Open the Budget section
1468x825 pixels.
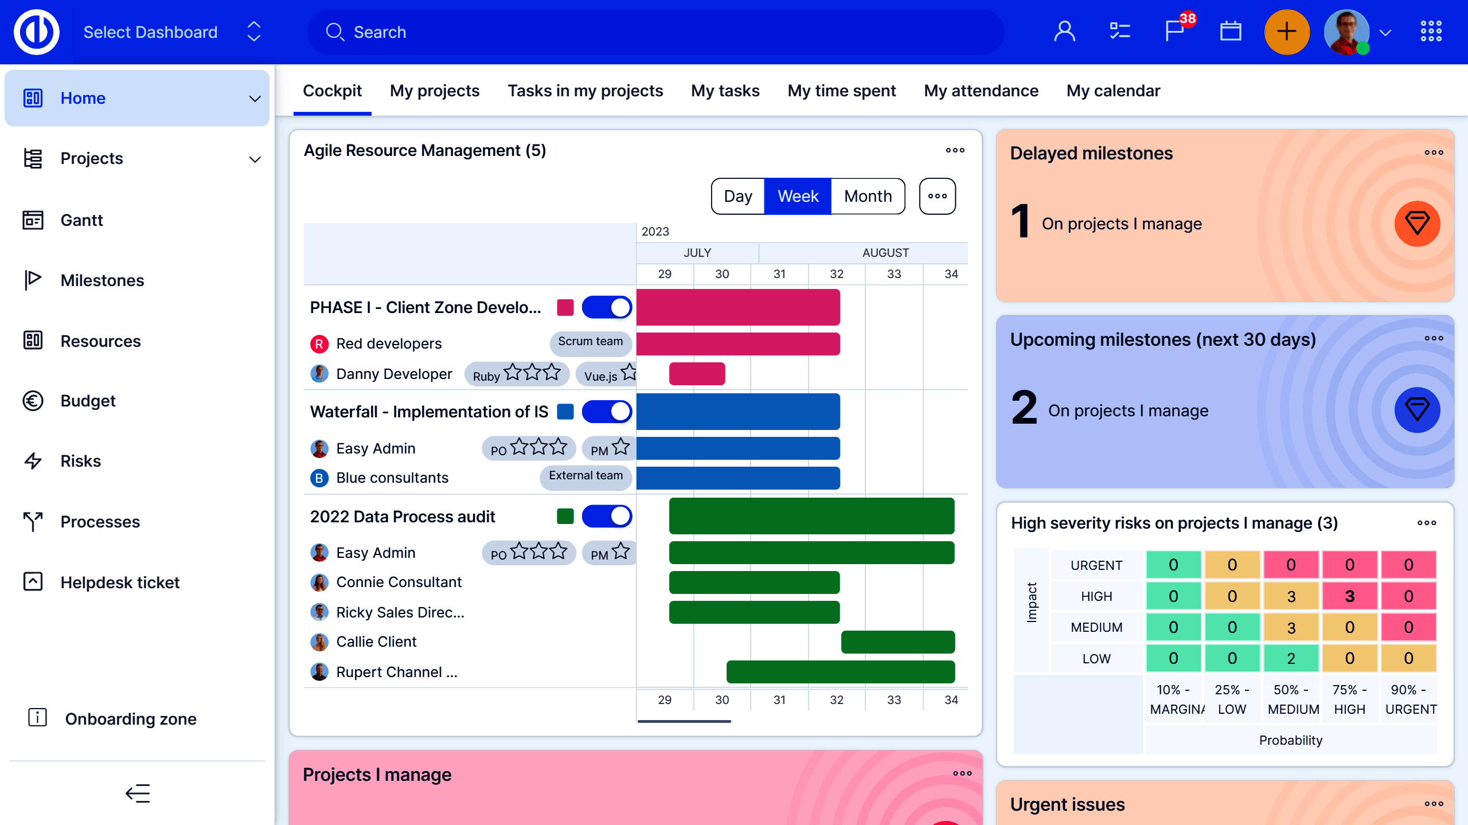click(88, 401)
